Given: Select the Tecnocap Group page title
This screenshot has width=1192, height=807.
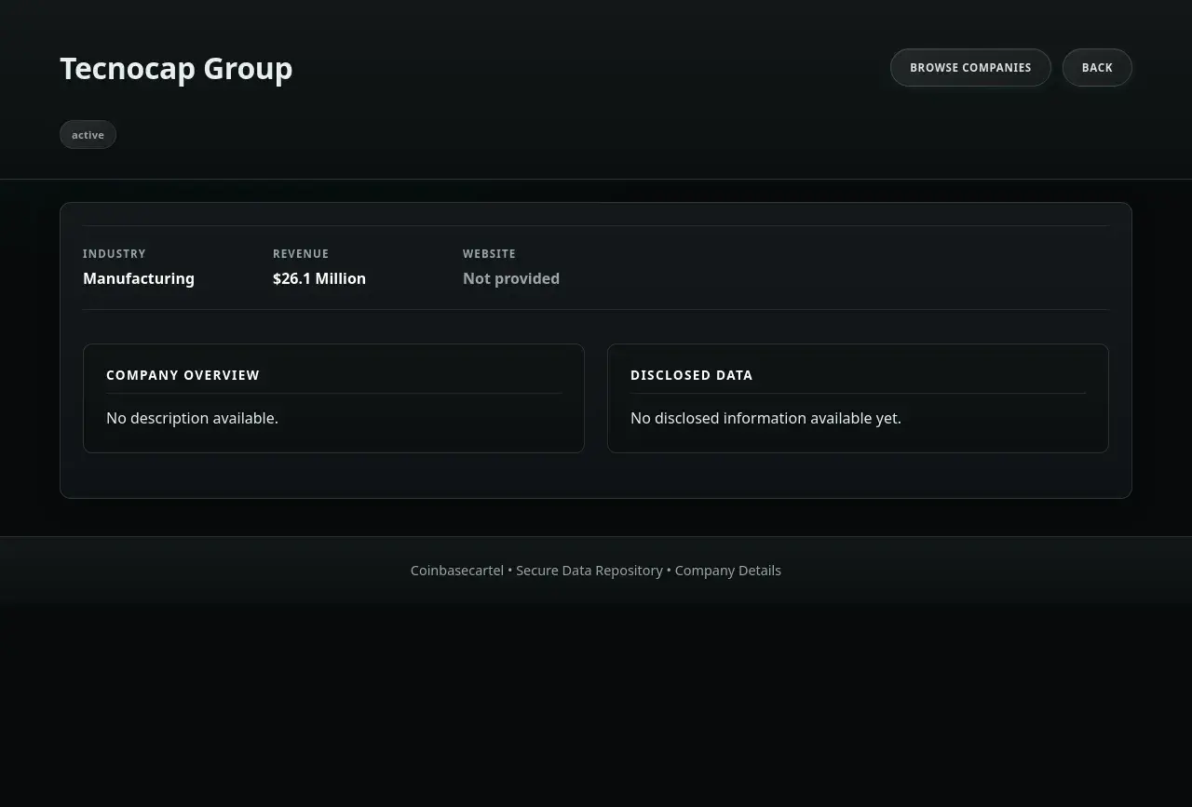Looking at the screenshot, I should pyautogui.click(x=176, y=69).
